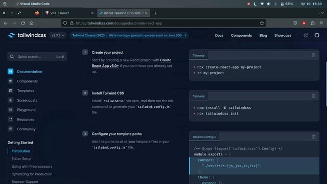
Task: Click Docs in the top navigation
Action: [219, 35]
